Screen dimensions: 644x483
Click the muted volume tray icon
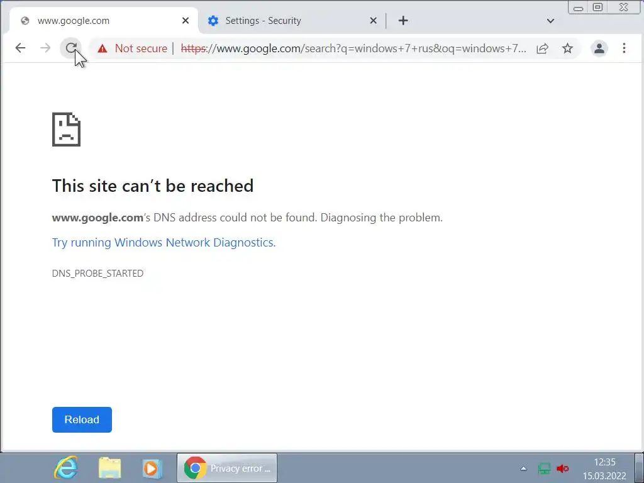562,469
